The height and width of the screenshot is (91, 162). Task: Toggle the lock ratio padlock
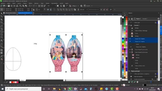click(x=34, y=10)
